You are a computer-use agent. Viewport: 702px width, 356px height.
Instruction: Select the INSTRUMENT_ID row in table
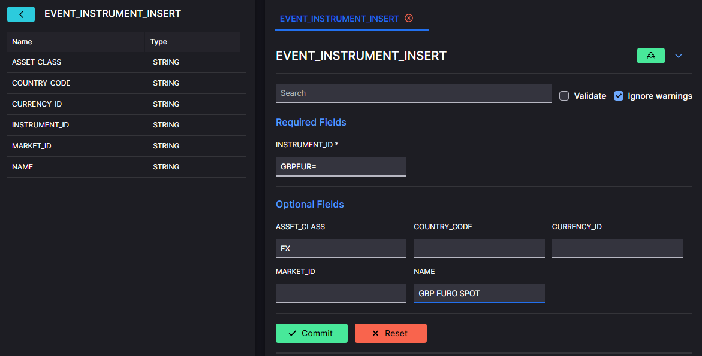pyautogui.click(x=126, y=125)
